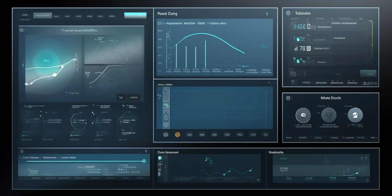The width and height of the screenshot is (392, 196).
Task: Select the right knob showing the number 2
Action: (x=355, y=115)
